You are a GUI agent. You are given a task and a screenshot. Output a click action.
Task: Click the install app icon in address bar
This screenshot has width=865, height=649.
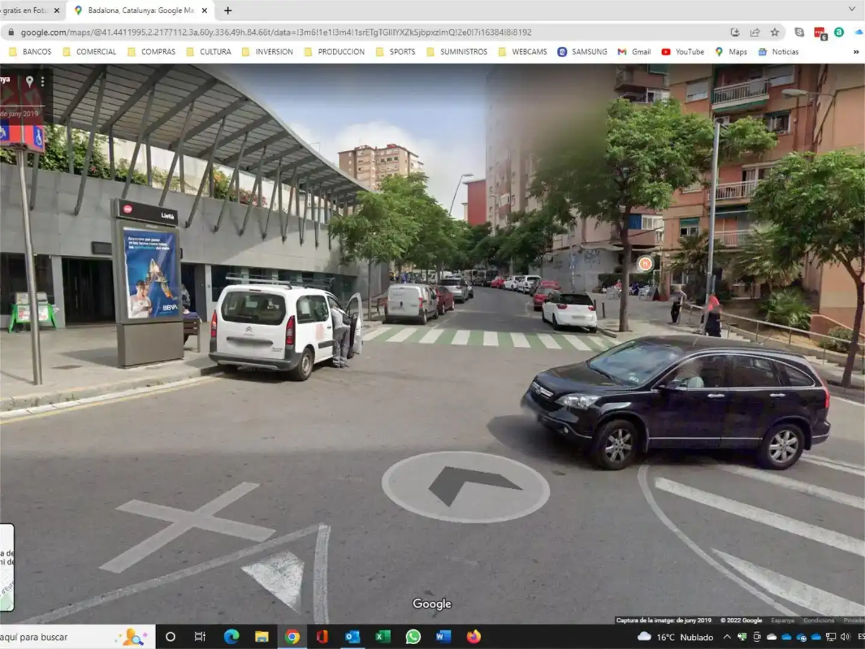[735, 32]
